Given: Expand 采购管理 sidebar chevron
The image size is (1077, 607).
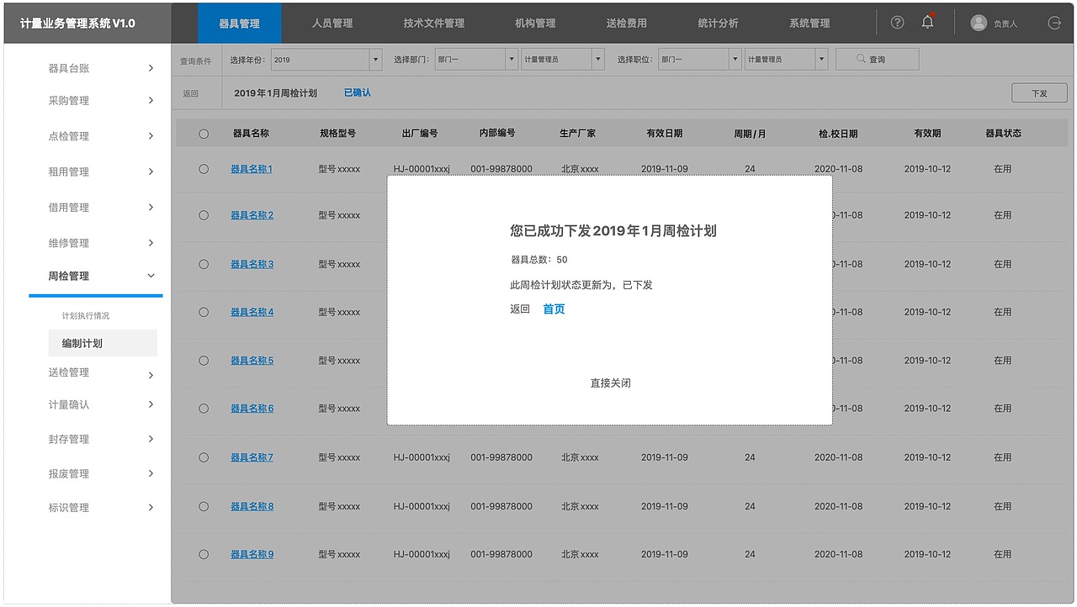Looking at the screenshot, I should 151,100.
